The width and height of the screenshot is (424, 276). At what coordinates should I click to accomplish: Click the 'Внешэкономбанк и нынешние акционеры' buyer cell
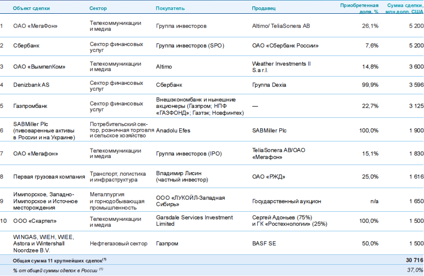point(200,106)
